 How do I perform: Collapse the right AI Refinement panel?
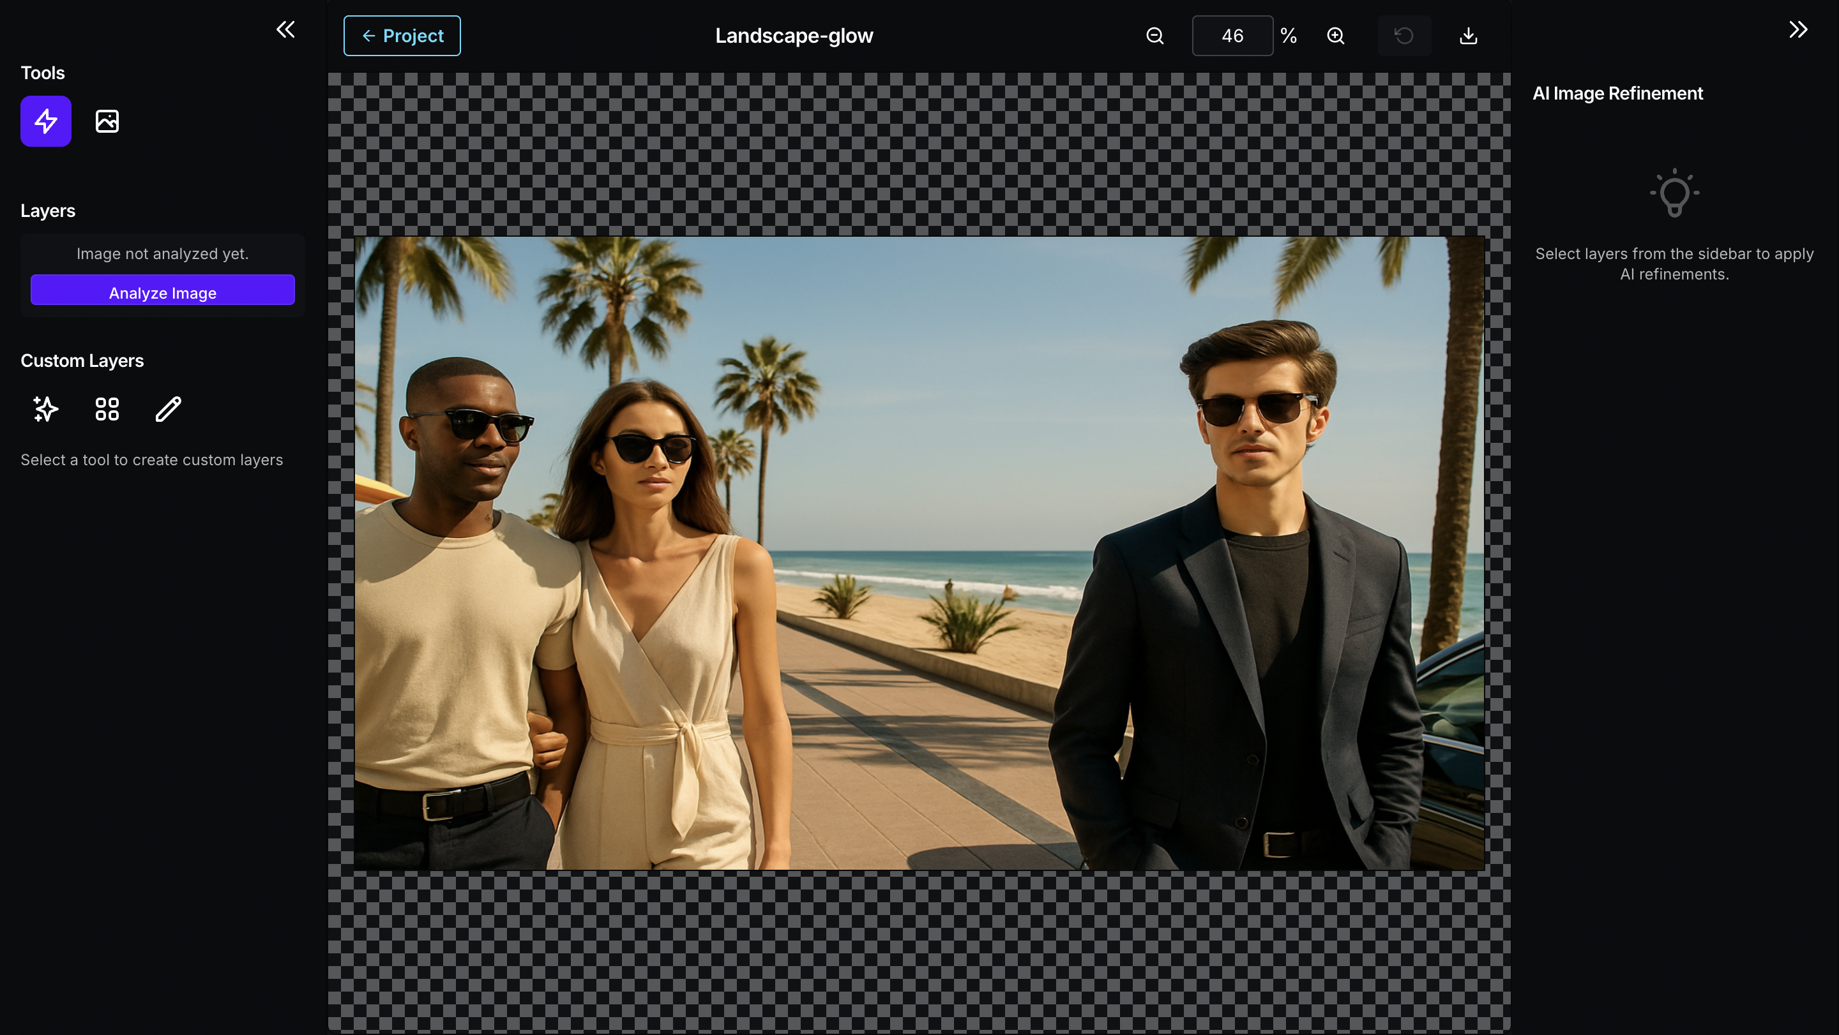point(1797,29)
